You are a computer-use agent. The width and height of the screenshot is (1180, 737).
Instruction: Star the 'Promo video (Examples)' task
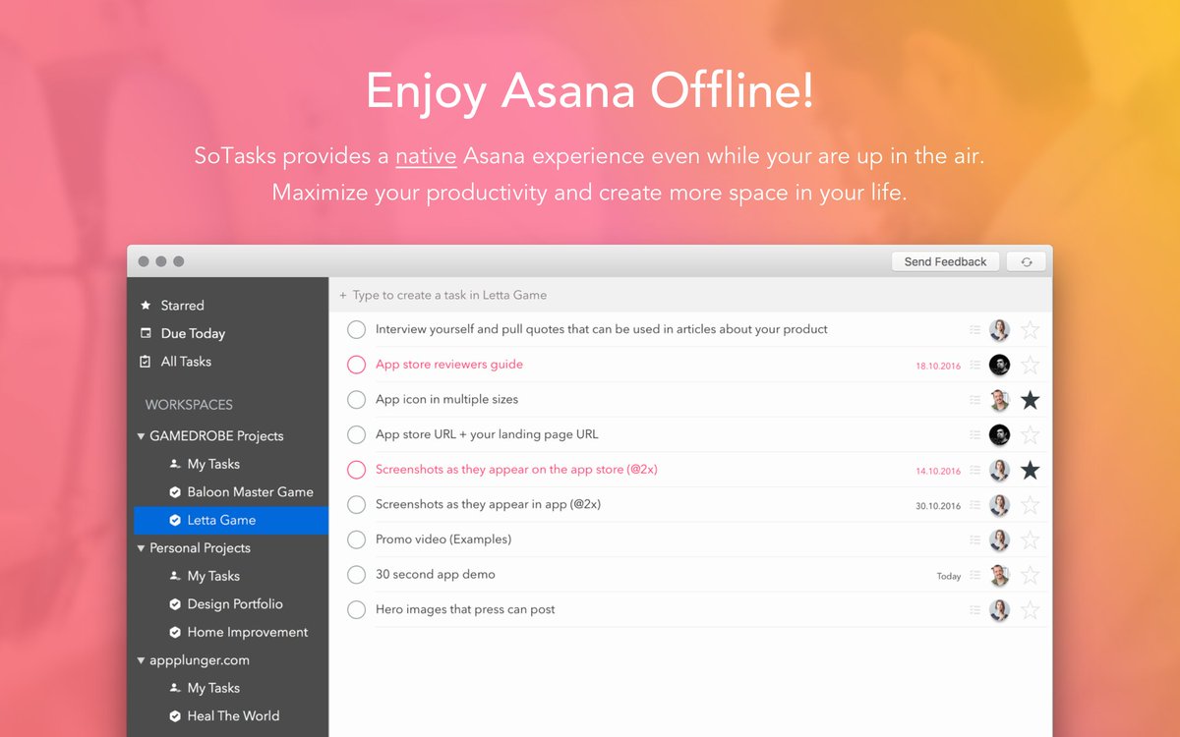1030,539
